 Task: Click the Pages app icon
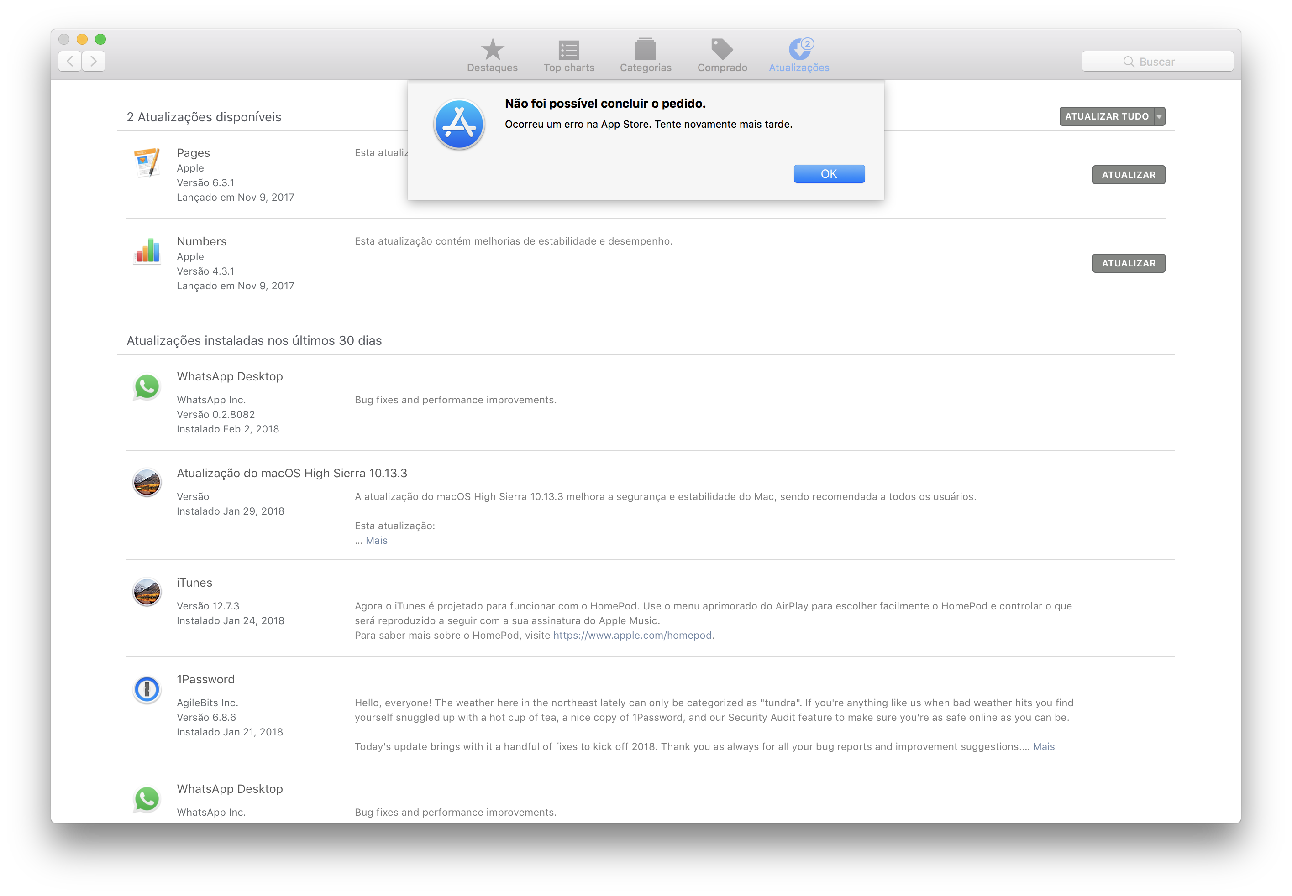[147, 163]
